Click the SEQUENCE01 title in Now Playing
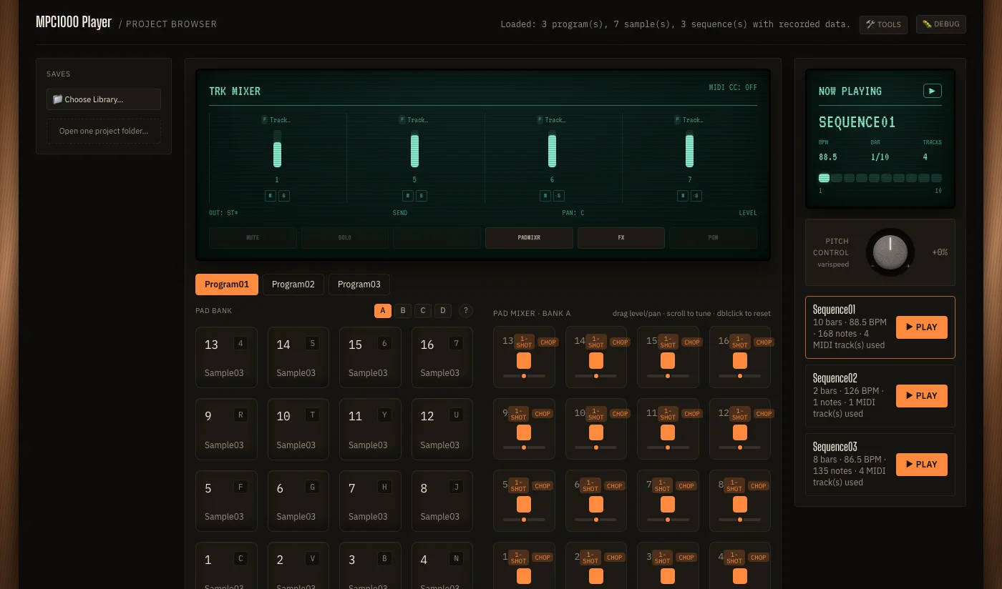This screenshot has height=589, width=1002. 857,122
